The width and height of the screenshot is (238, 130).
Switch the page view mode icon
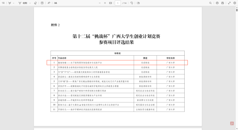point(138,3)
